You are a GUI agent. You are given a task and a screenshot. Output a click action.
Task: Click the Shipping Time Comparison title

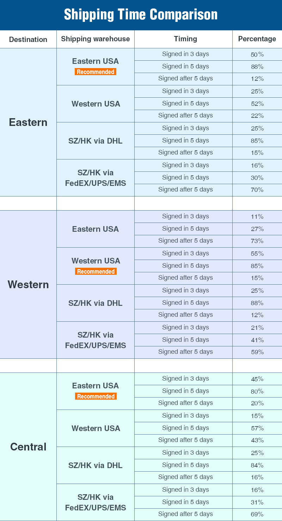point(141,15)
